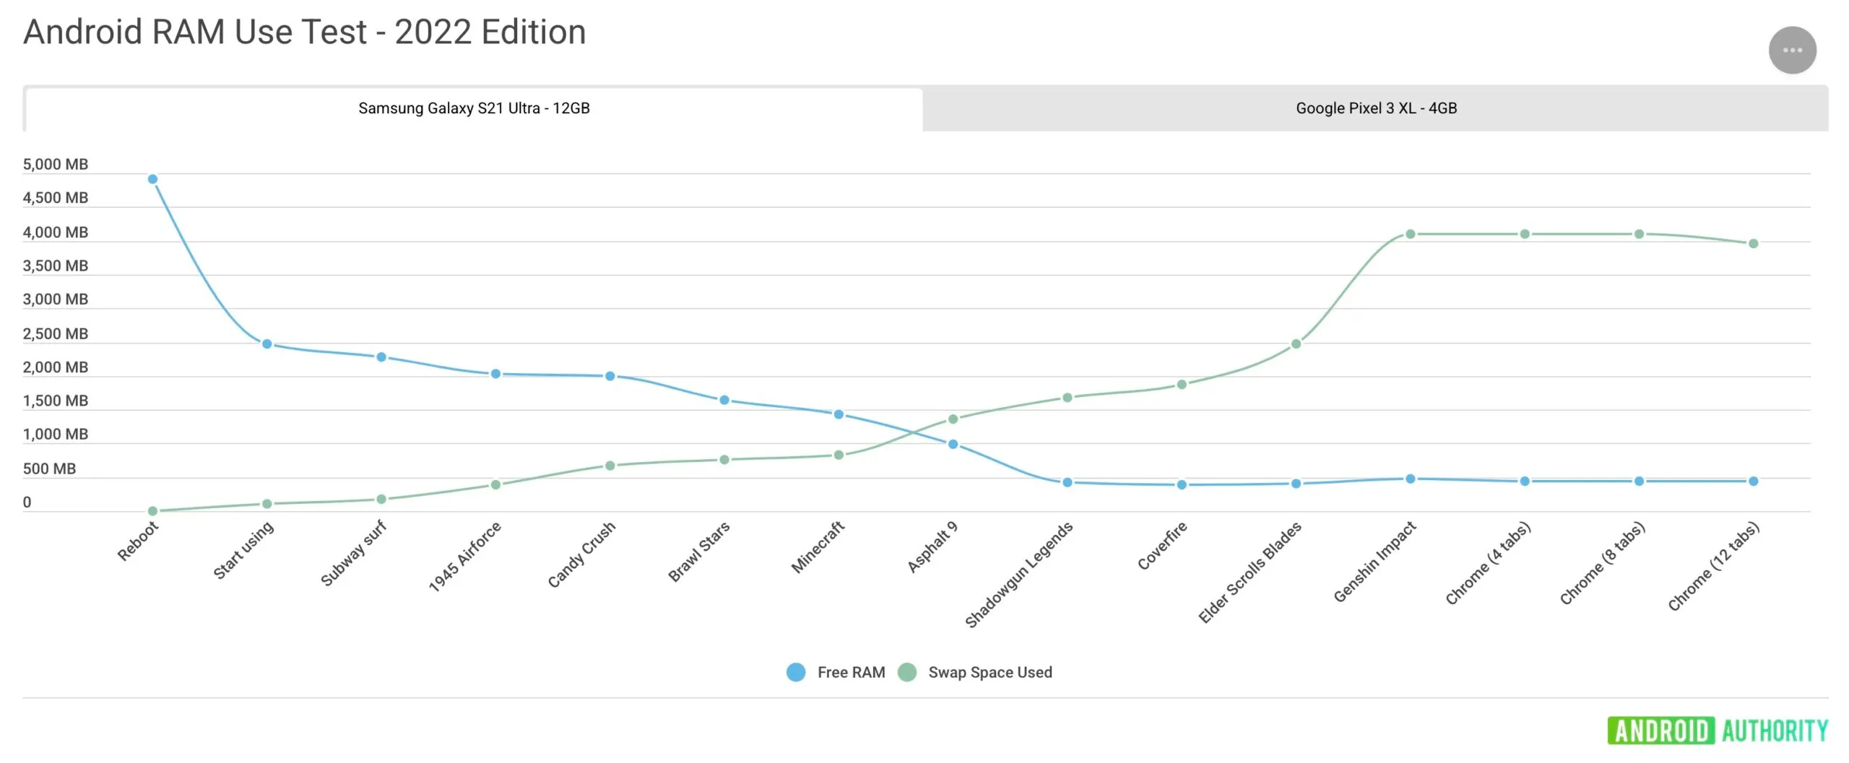Click the Free RAM point at Reboot
This screenshot has width=1849, height=763.
click(152, 179)
